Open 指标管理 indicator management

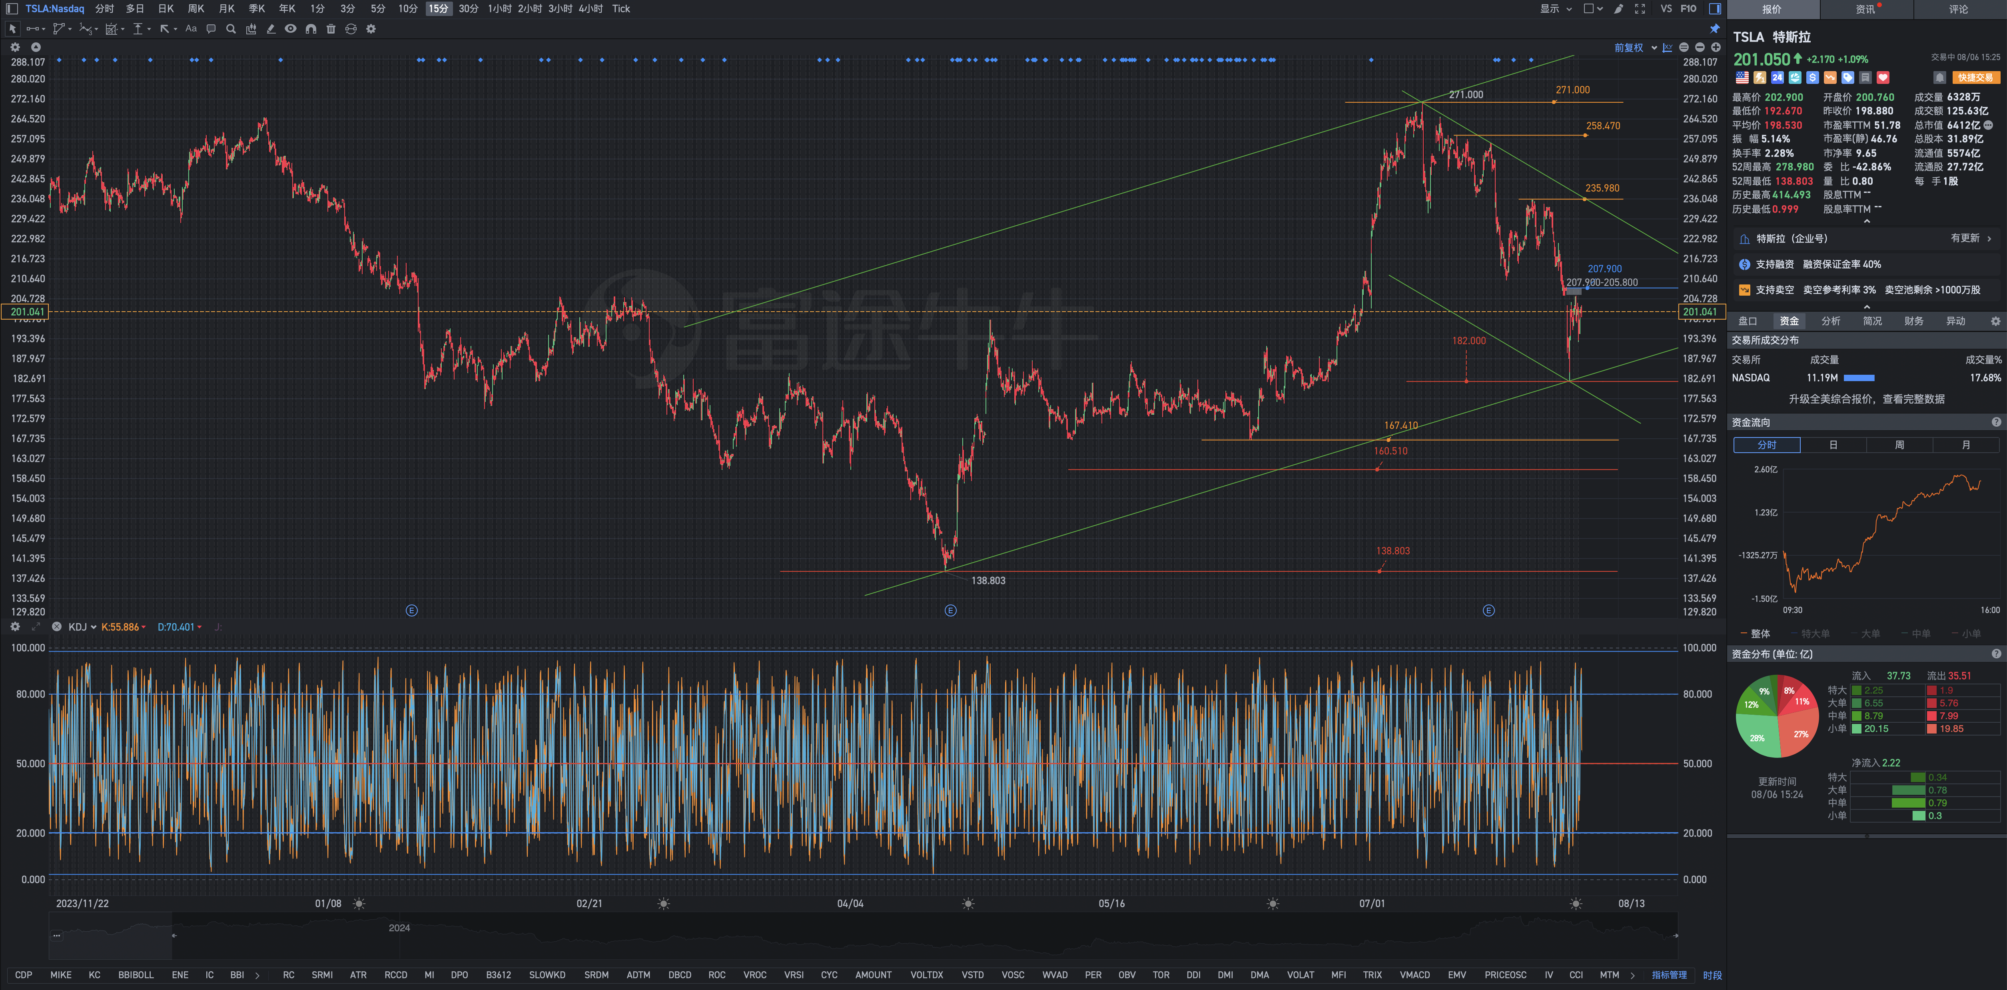1669,974
